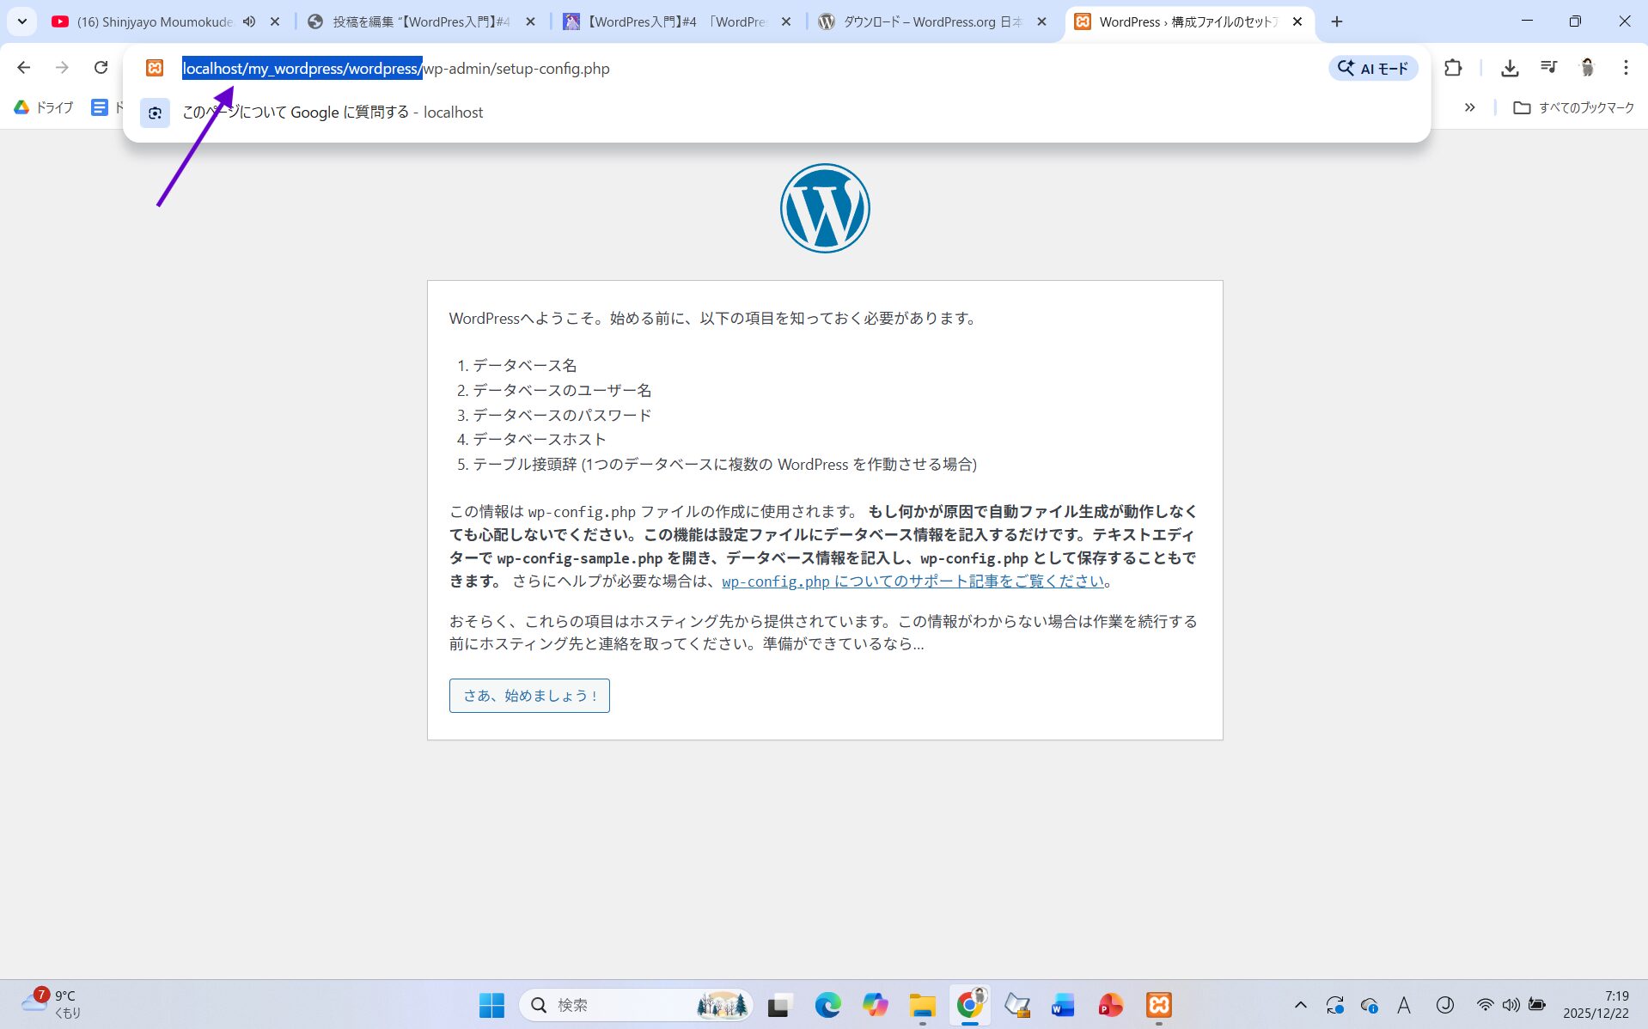Open the すべてのブックマーク folder

pyautogui.click(x=1573, y=107)
